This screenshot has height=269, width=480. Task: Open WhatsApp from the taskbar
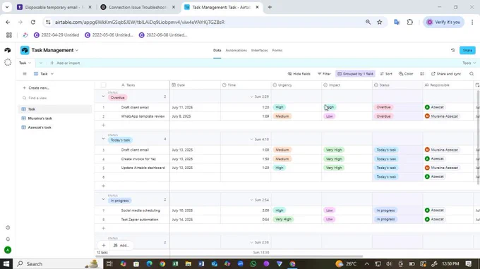coord(253,264)
